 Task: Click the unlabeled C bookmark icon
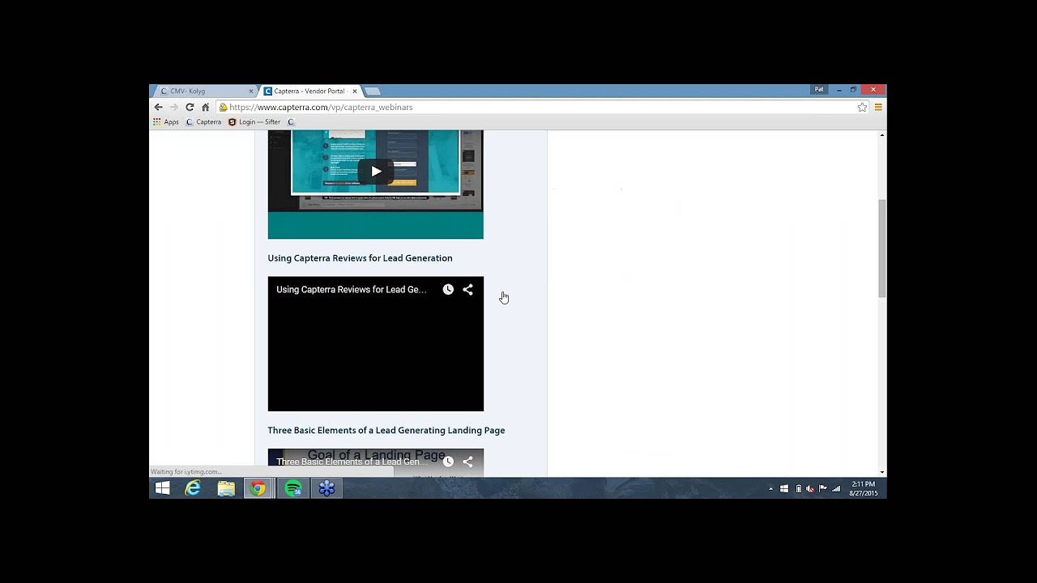coord(292,122)
